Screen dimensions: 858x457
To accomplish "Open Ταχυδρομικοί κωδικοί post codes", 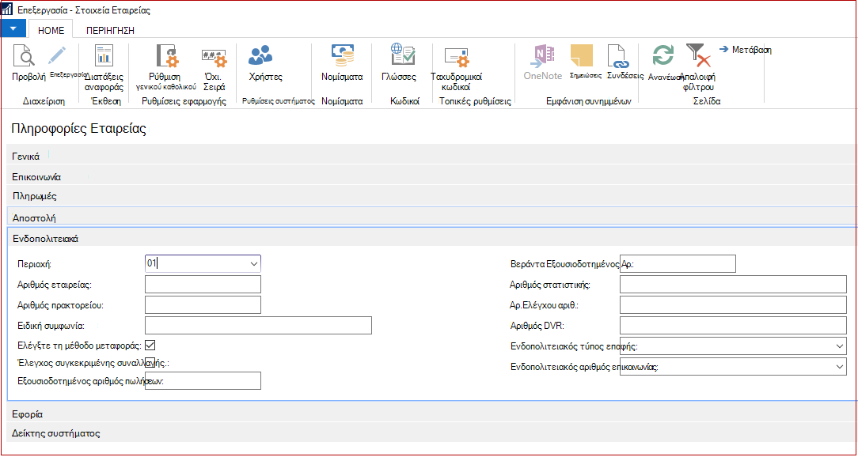I will coord(456,57).
